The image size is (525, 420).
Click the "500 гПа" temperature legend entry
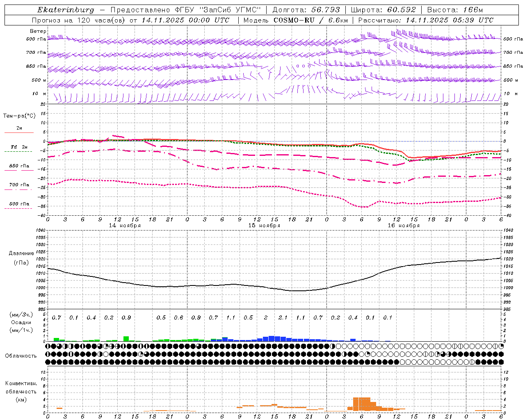[x=19, y=203]
